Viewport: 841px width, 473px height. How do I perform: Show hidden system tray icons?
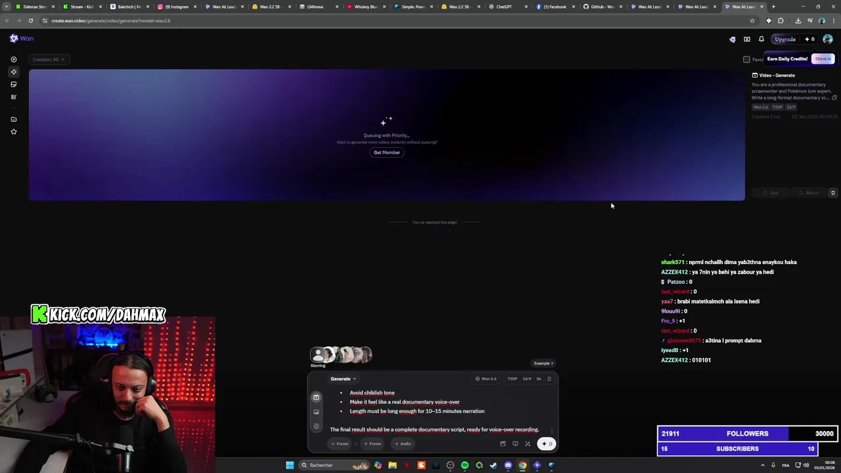pyautogui.click(x=763, y=465)
